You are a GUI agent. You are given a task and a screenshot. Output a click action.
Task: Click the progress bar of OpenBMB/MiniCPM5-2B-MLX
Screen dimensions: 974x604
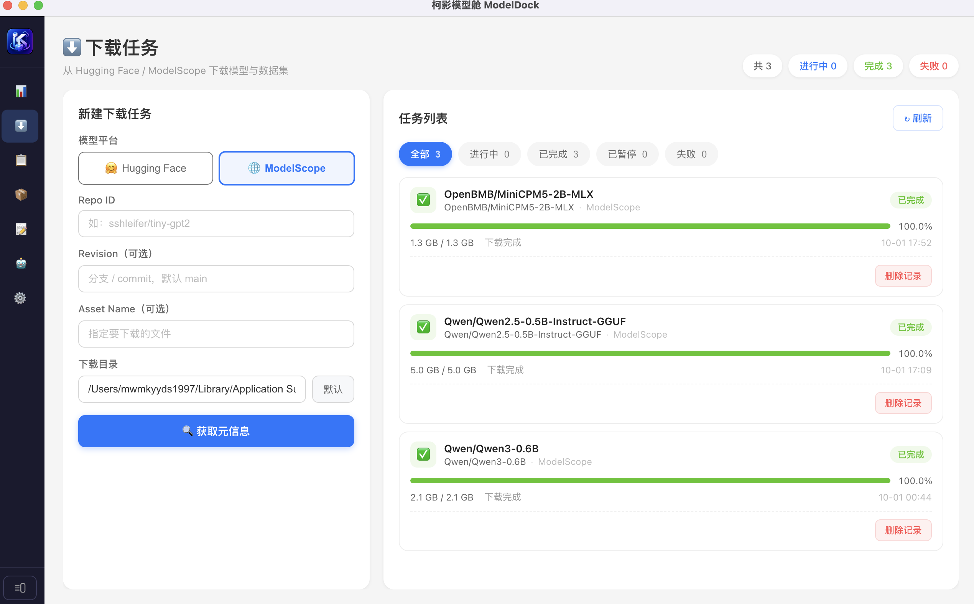click(x=650, y=226)
